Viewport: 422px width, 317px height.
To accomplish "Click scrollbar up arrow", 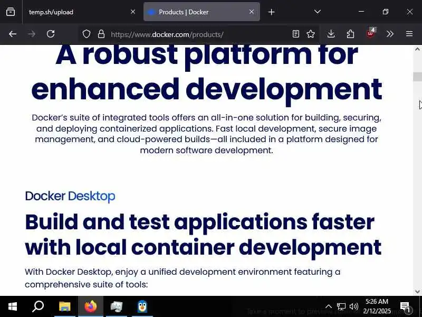I will [417, 49].
